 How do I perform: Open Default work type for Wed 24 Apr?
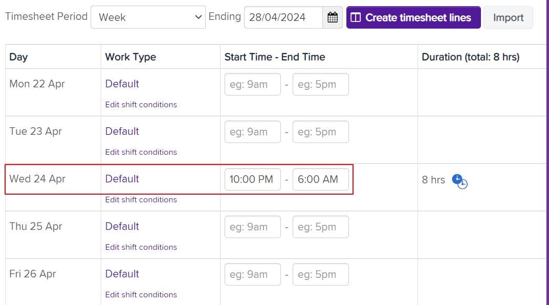point(122,179)
